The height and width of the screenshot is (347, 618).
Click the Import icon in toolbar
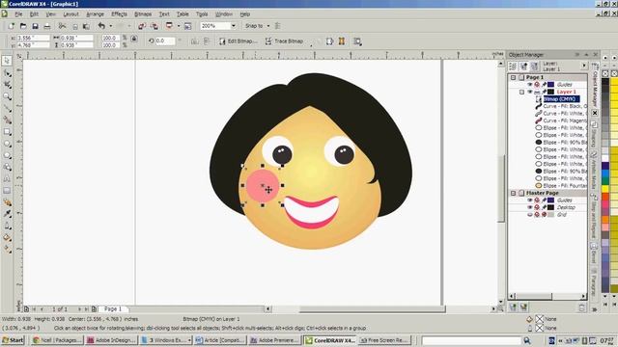coord(142,26)
